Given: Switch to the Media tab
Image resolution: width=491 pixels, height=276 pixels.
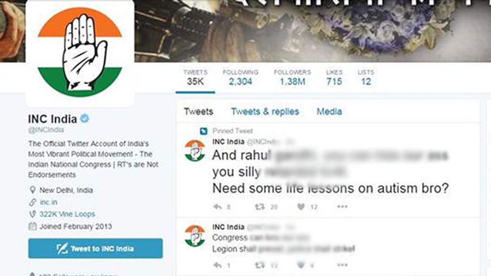Looking at the screenshot, I should [x=329, y=112].
